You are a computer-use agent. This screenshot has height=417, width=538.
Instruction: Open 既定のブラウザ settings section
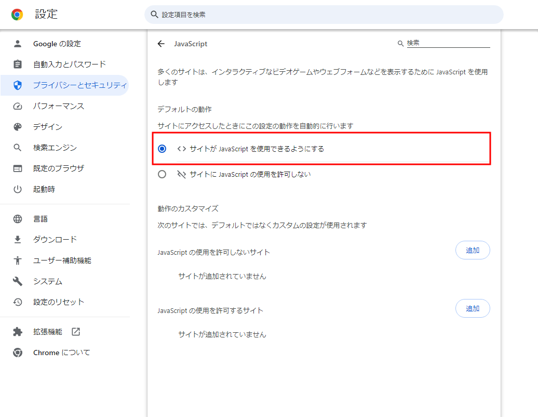(64, 168)
